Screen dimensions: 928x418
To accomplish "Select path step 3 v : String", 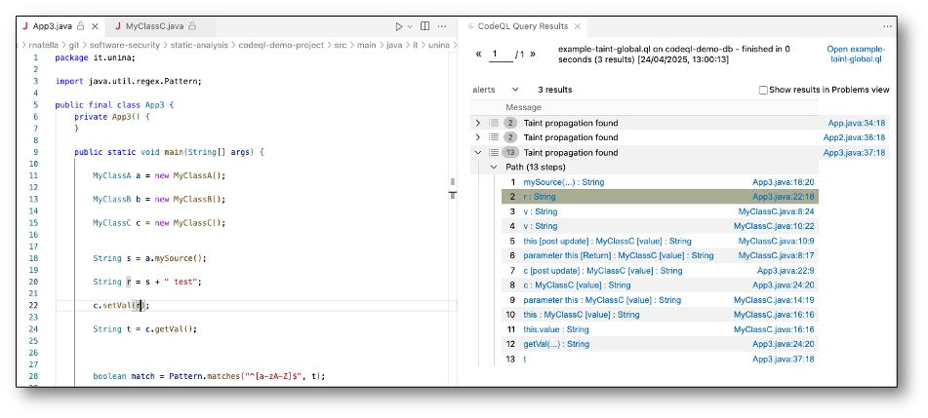I will point(541,211).
